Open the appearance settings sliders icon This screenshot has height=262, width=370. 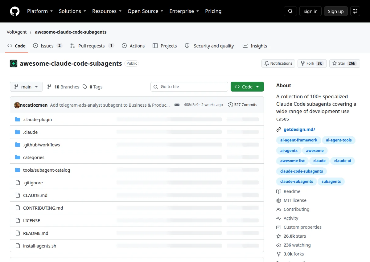(355, 11)
